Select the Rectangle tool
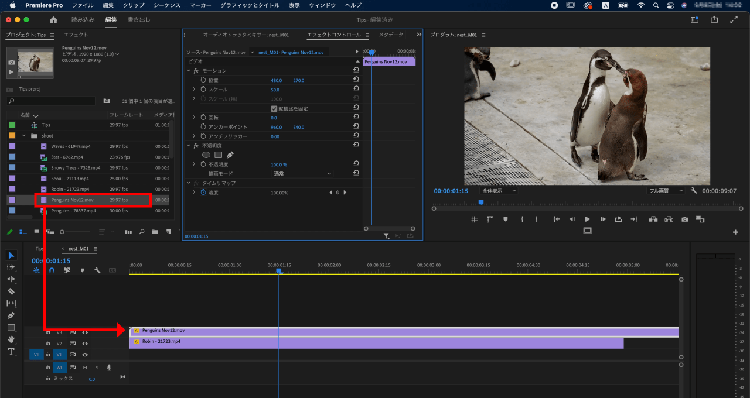 pyautogui.click(x=11, y=328)
